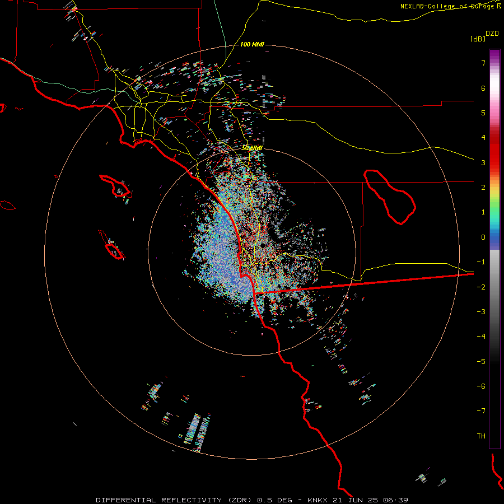Screen dimensions: 504x504
Task: Pick the purple top band of the colorbar
Action: pyautogui.click(x=494, y=55)
